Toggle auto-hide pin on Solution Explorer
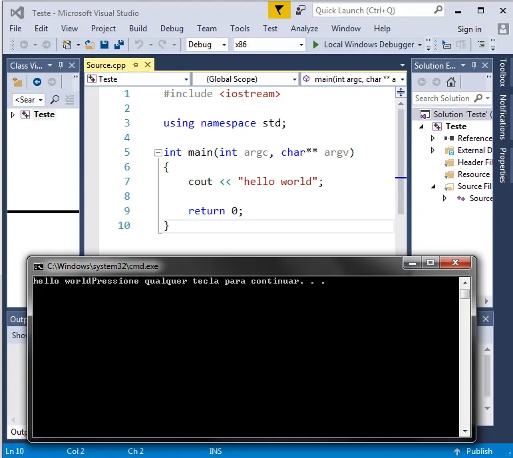 (x=473, y=65)
